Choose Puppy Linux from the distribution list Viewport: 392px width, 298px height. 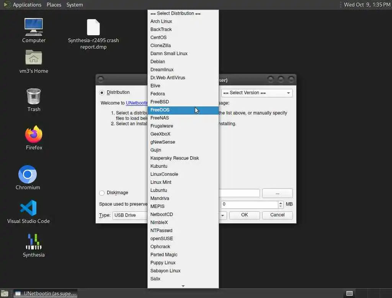[x=183, y=263]
